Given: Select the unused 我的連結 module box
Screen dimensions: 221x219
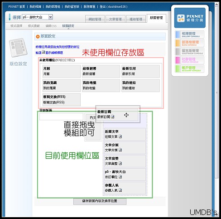Looking at the screenshot, I should 140,85.
